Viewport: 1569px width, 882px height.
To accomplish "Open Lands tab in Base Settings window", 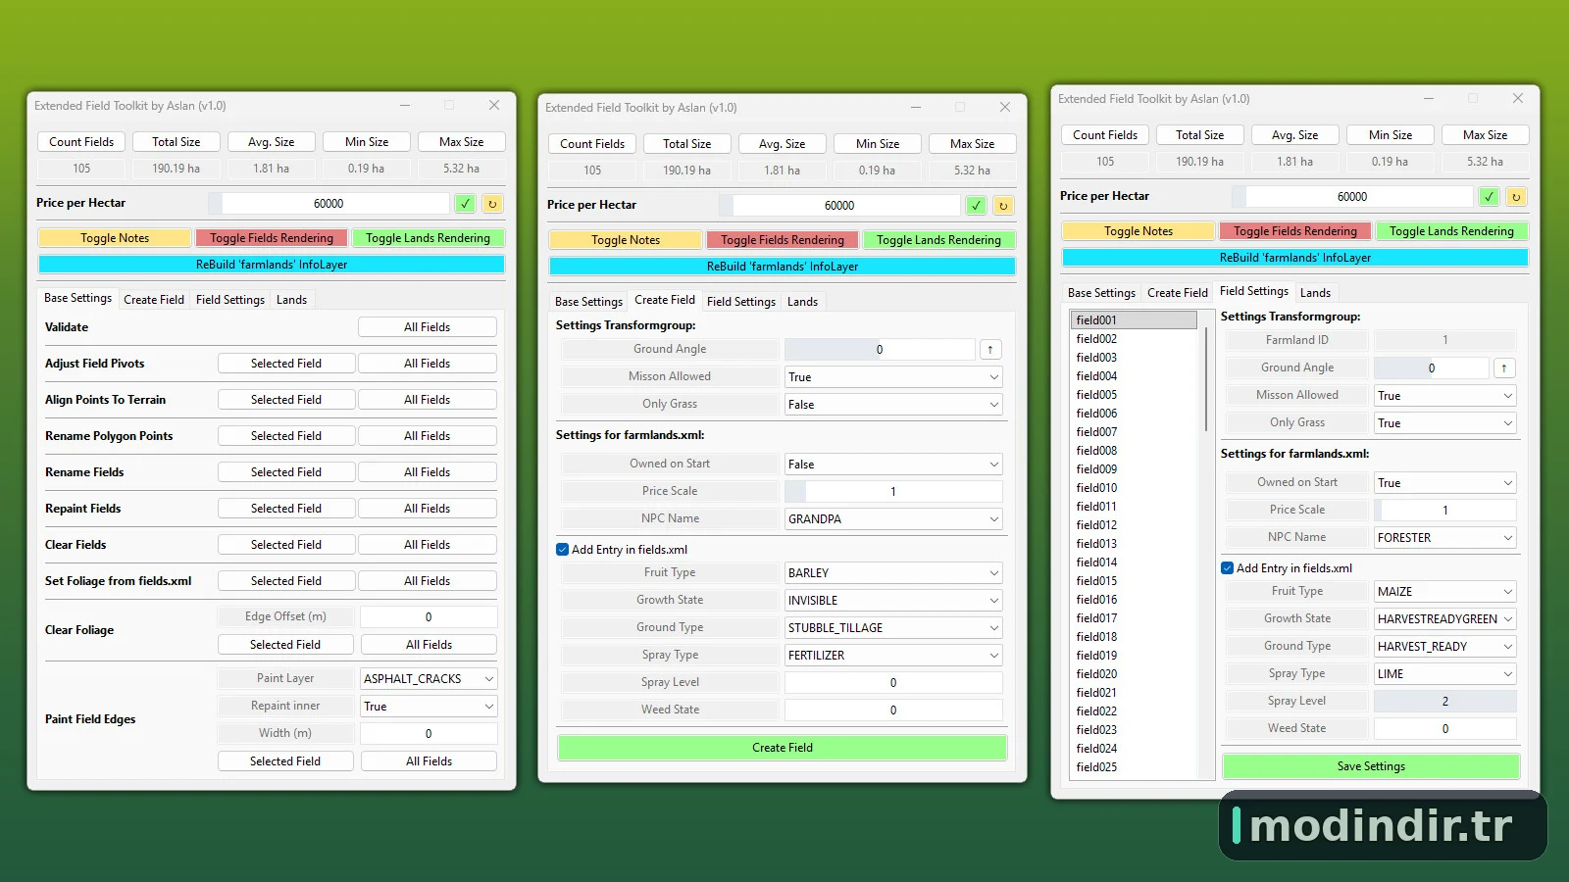I will tap(291, 300).
